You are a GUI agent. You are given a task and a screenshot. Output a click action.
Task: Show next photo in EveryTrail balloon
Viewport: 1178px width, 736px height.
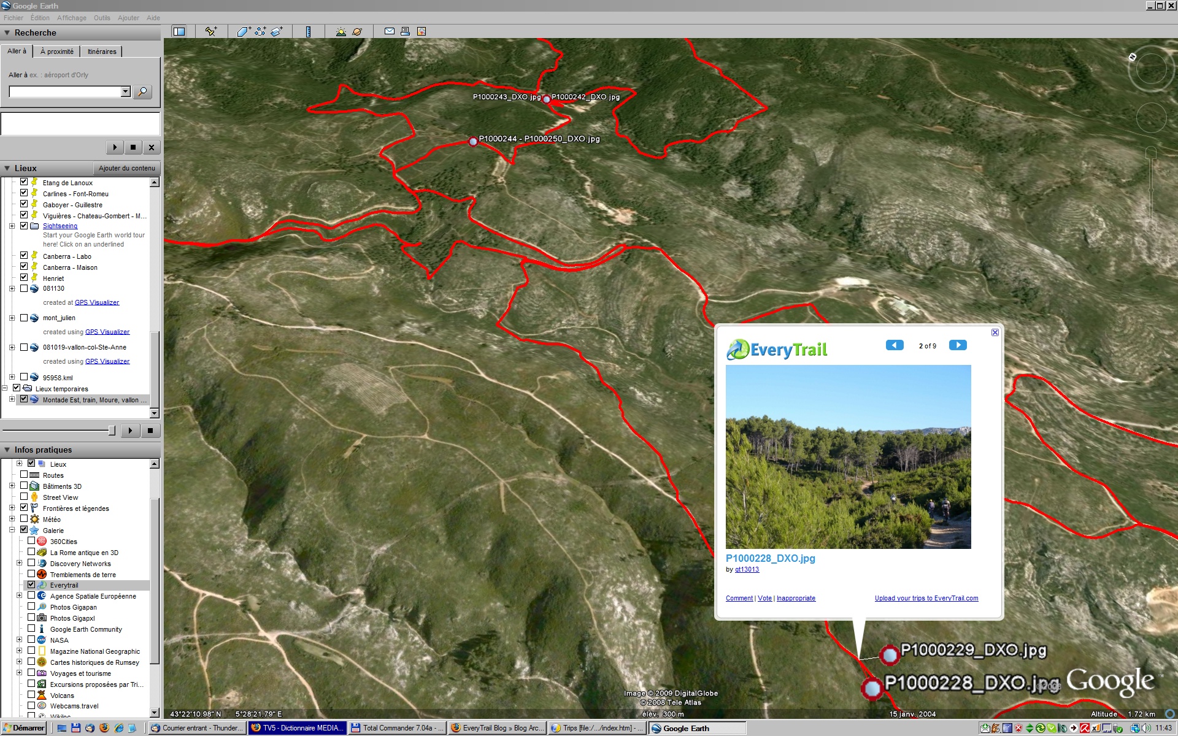coord(958,345)
